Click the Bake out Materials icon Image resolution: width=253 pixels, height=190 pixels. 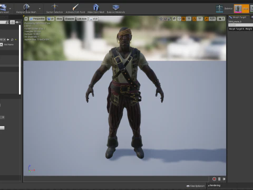[116, 7]
